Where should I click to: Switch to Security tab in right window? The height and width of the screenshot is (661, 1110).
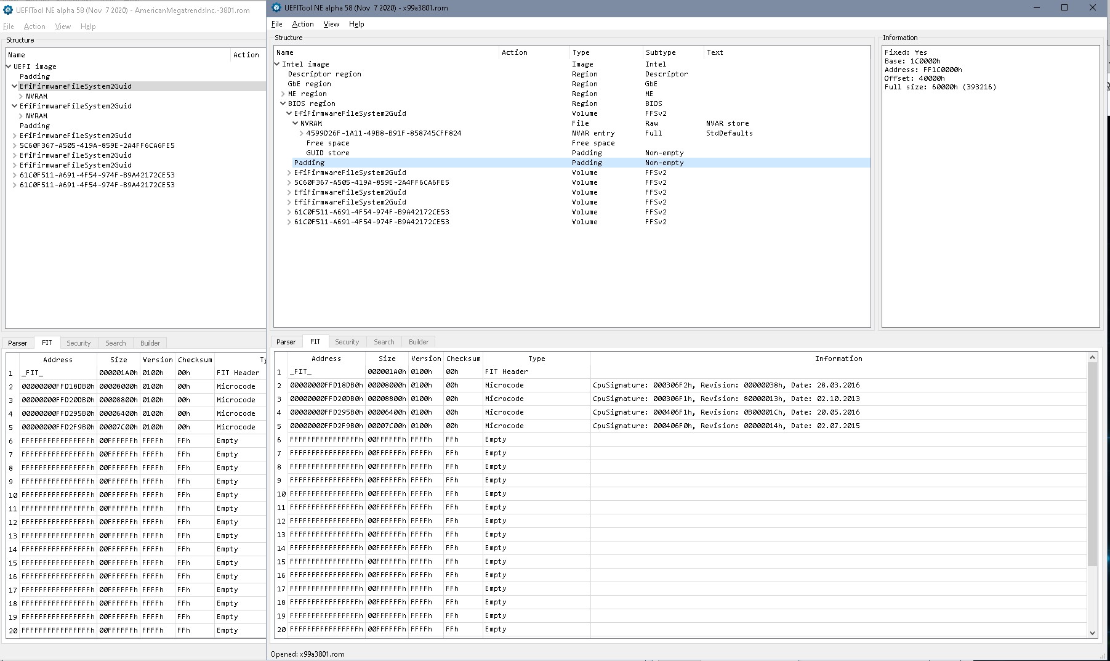pyautogui.click(x=347, y=342)
